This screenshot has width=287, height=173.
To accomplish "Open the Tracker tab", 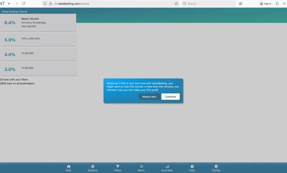I will click(x=216, y=168).
